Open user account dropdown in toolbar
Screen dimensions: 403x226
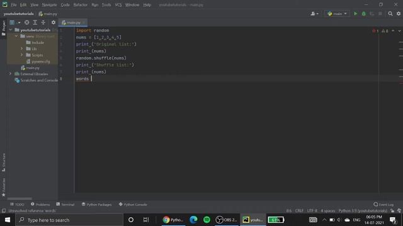tap(315, 14)
